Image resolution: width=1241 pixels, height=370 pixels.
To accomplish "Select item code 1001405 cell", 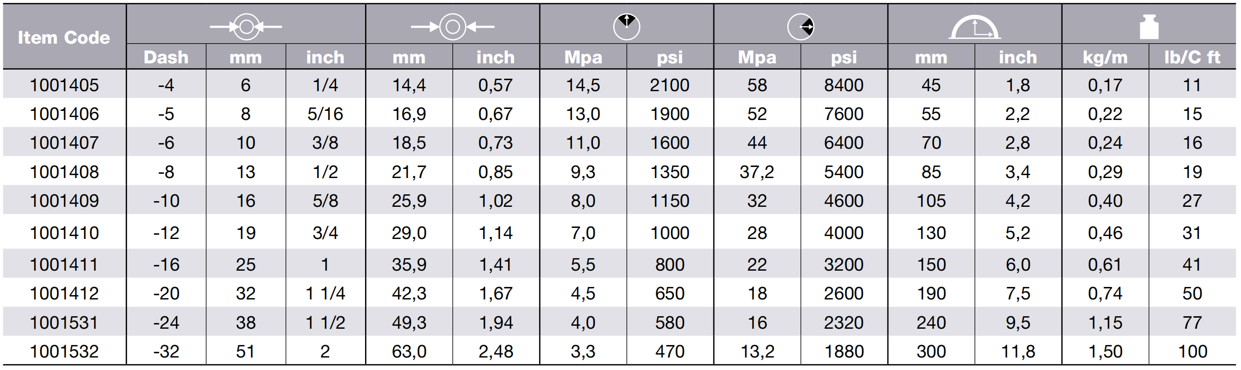I will pyautogui.click(x=64, y=85).
